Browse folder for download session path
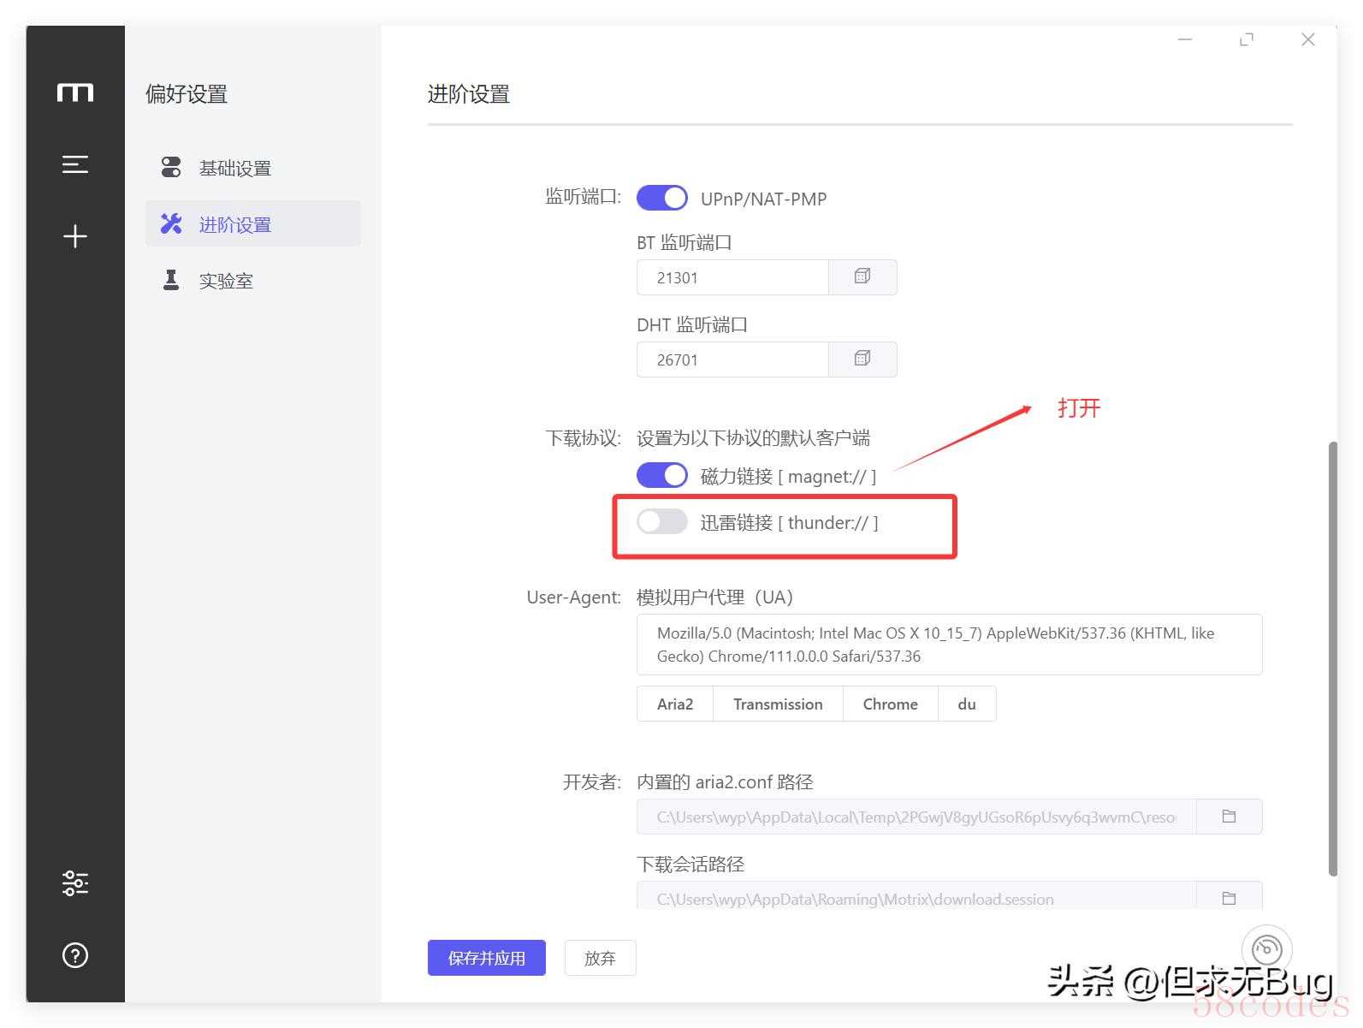This screenshot has height=1028, width=1363. [x=1229, y=898]
